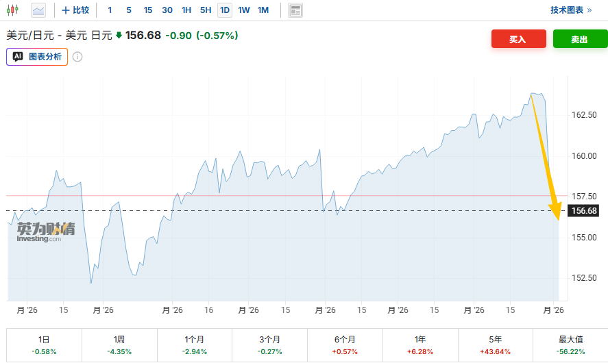608x363 pixels.
Task: Click the green down arrow by price
Action: 119,35
